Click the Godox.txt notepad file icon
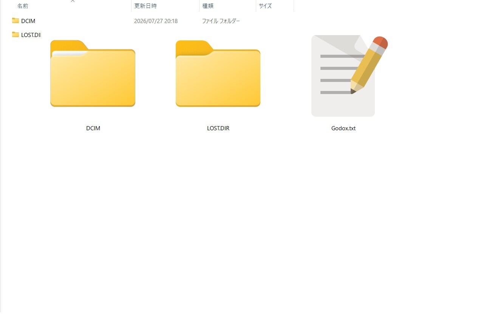Screen dimensions: 492x316 tap(350, 76)
